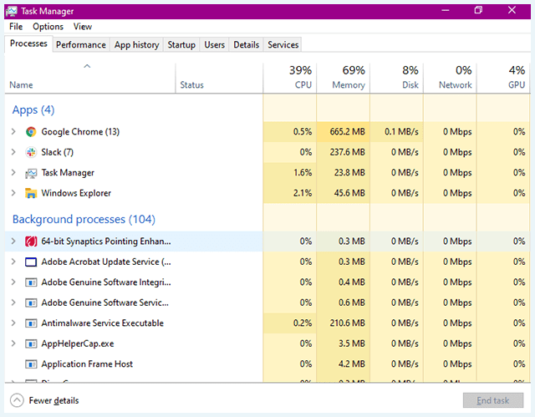Viewport: 535px width, 417px height.
Task: Expand the Slack (7) process group
Action: pos(13,152)
